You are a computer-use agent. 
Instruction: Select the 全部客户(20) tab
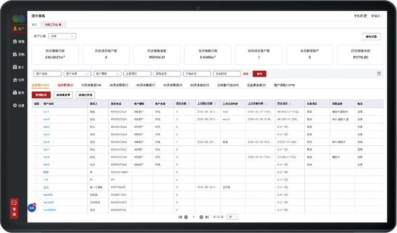(x=40, y=85)
